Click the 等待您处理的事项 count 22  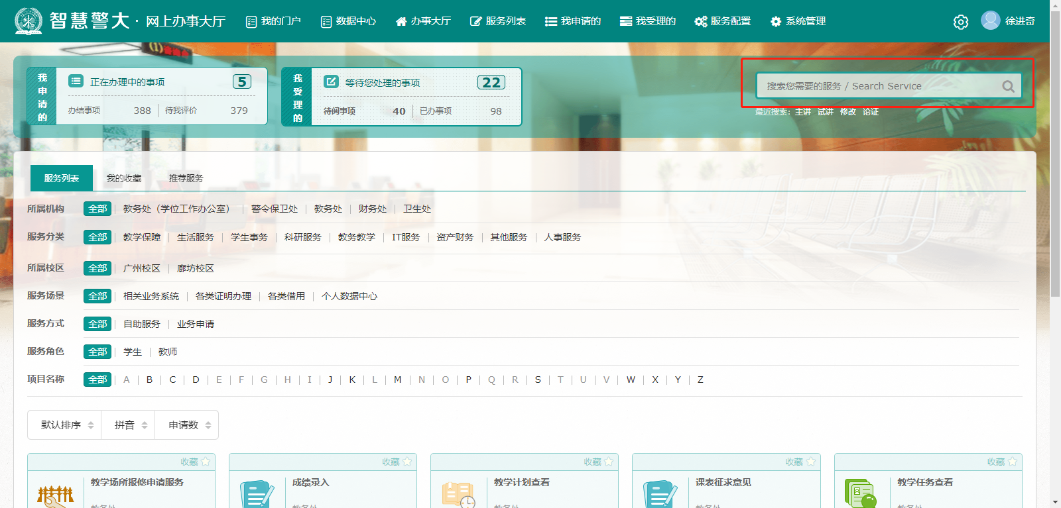pos(491,82)
